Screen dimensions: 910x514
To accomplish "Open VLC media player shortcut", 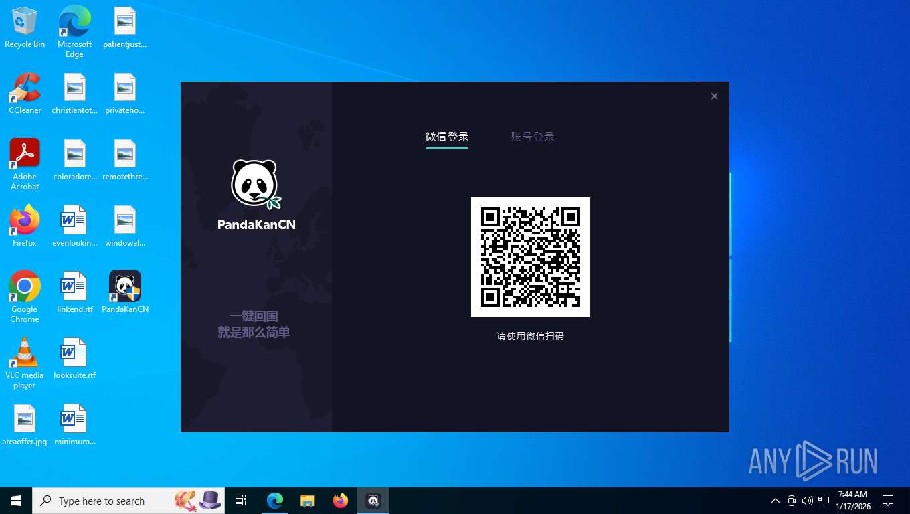I will (x=25, y=363).
